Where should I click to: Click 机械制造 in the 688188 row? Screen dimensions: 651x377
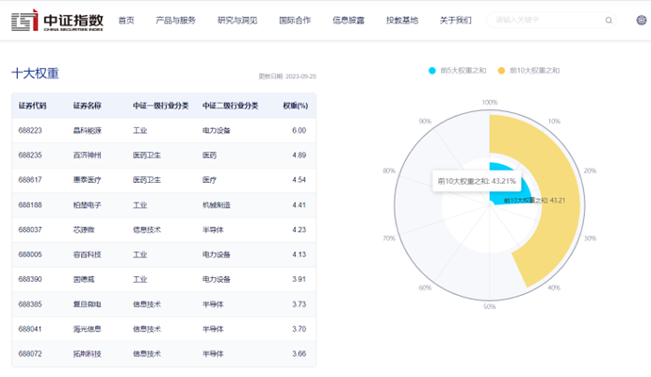[217, 205]
